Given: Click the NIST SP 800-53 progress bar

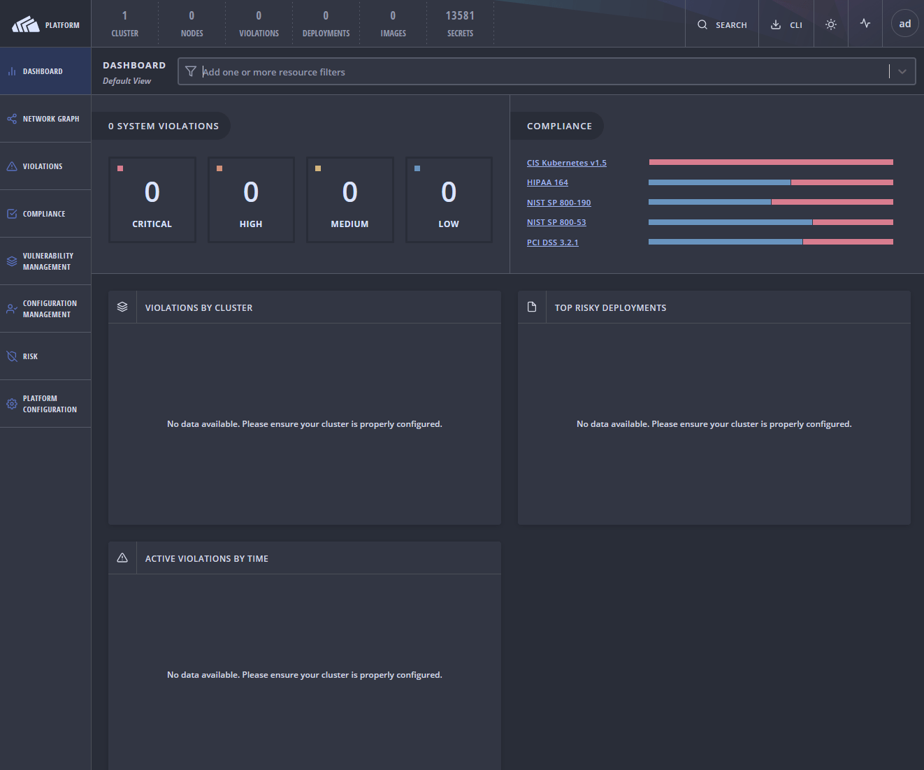Looking at the screenshot, I should click(x=771, y=222).
